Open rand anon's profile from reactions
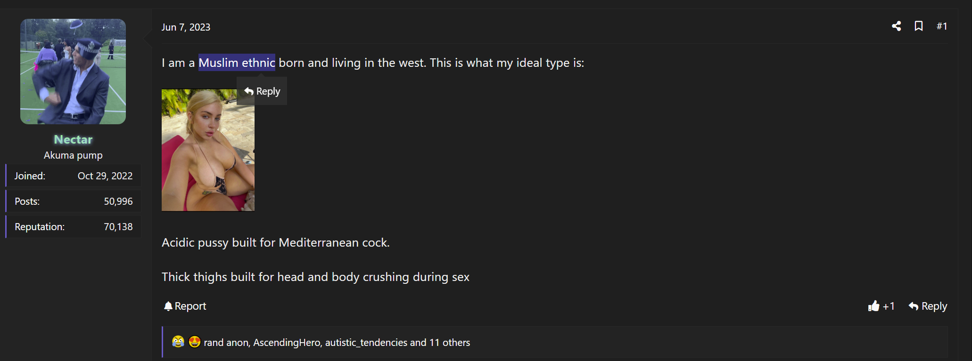This screenshot has height=361, width=972. pos(226,343)
